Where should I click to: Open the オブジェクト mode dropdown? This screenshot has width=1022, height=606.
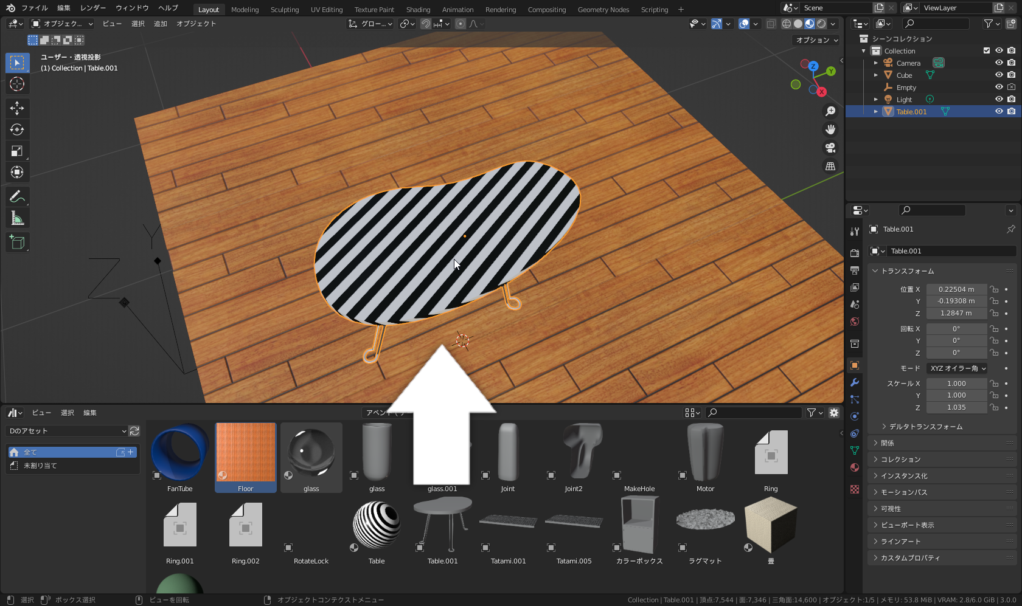[62, 24]
